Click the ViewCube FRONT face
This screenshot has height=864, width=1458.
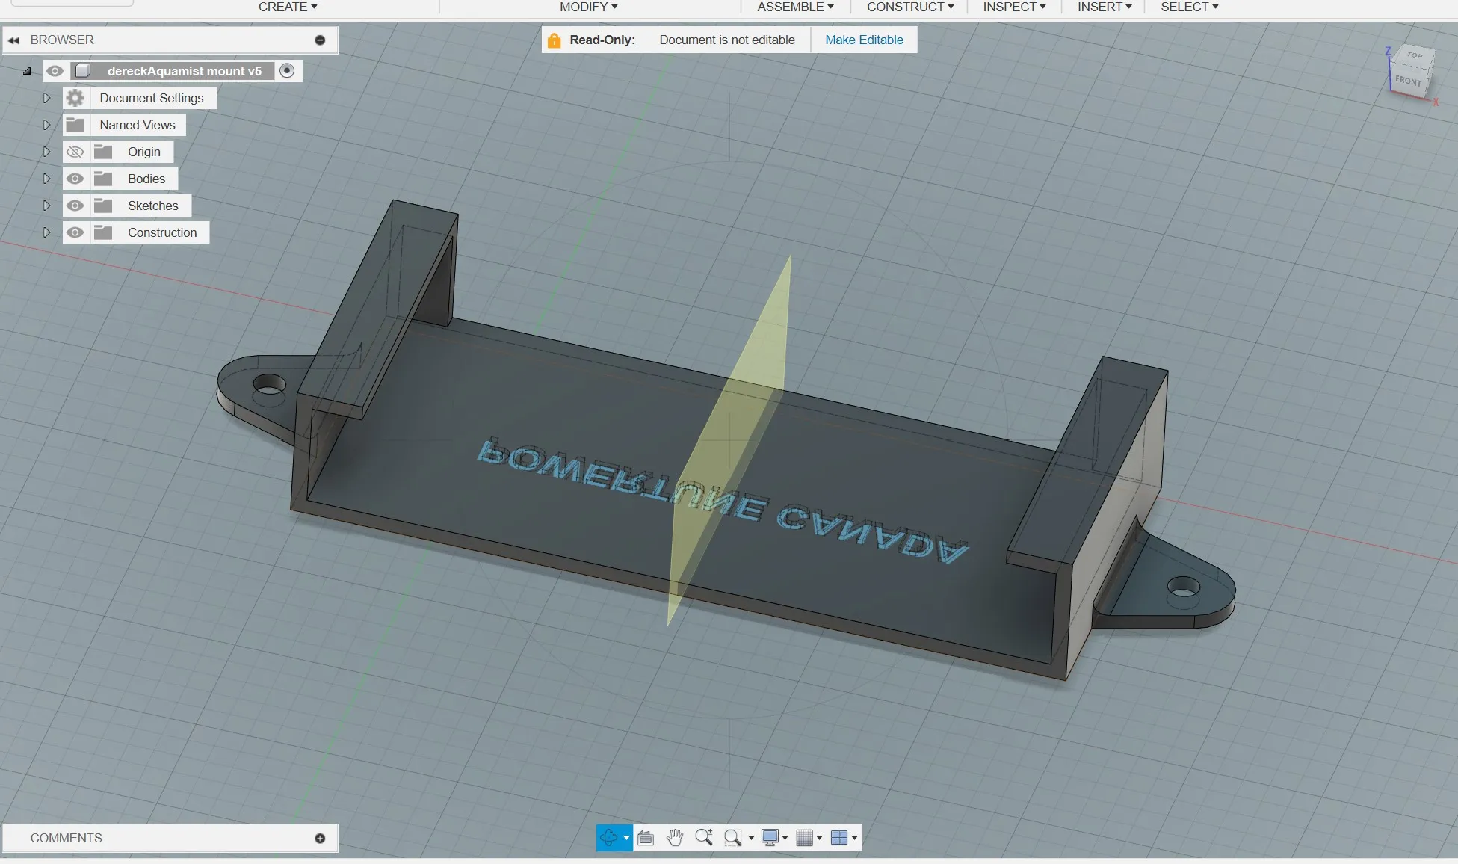pyautogui.click(x=1408, y=81)
